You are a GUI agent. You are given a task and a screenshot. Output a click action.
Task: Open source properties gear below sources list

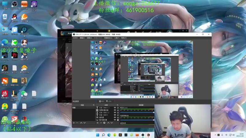point(104,123)
